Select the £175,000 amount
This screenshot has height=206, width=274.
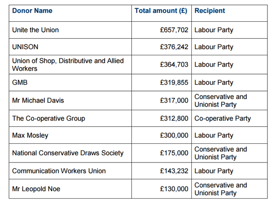(174, 153)
